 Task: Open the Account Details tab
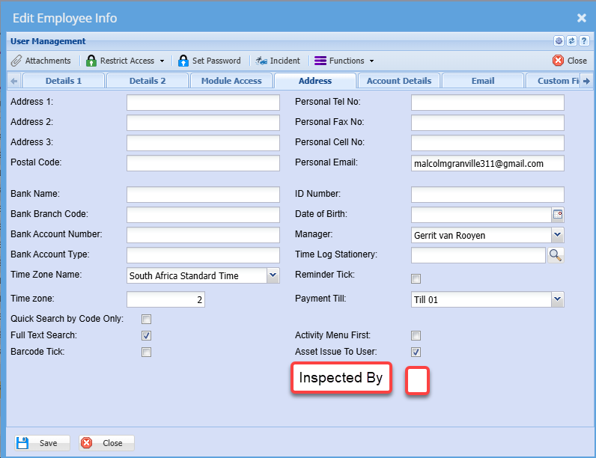[398, 81]
